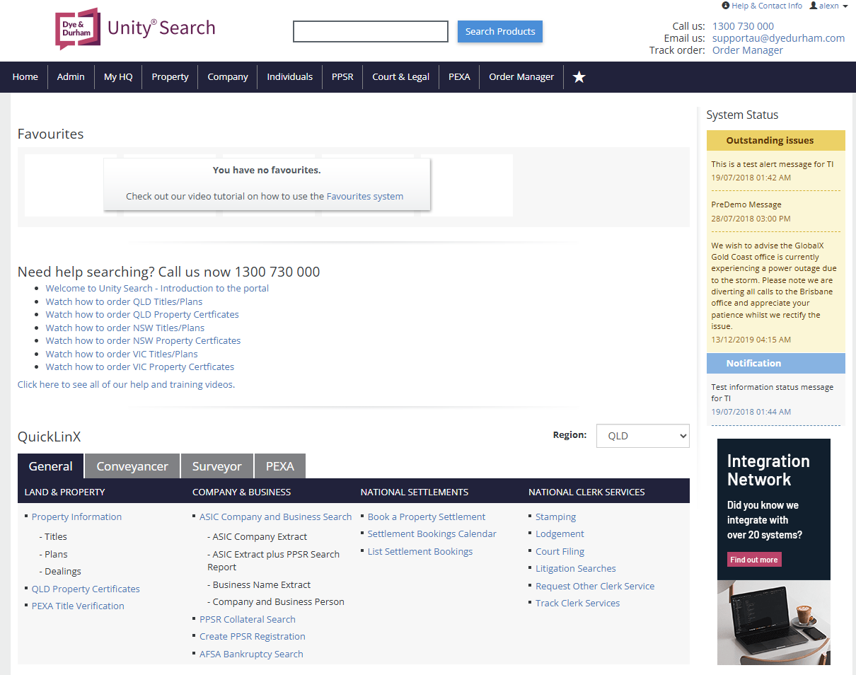The height and width of the screenshot is (675, 856).
Task: Watch how to order QLD Titles/Plans
Action: (125, 301)
